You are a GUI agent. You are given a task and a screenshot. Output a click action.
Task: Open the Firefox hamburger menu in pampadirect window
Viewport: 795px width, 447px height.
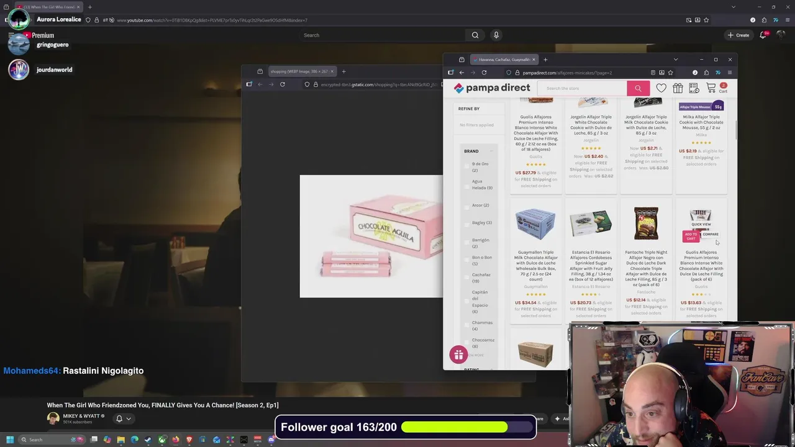tap(729, 73)
